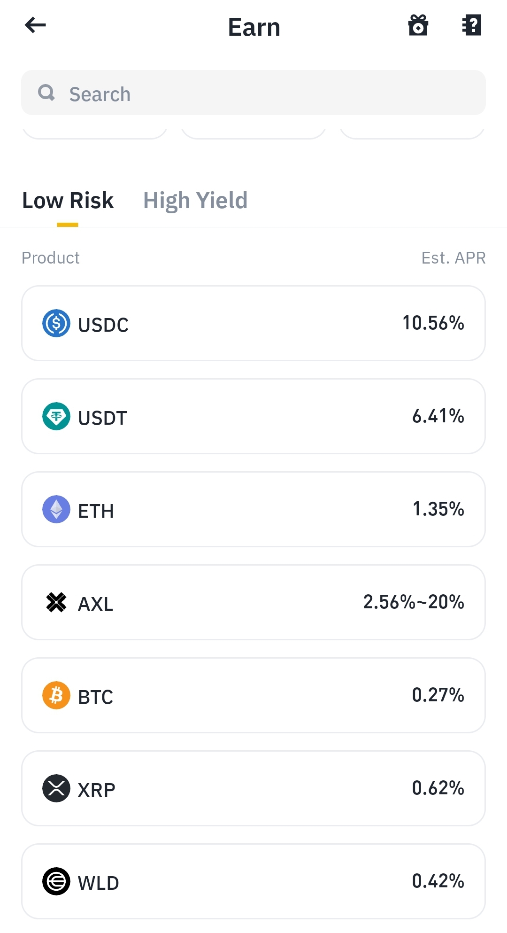The image size is (507, 933).
Task: Switch to the High Yield tab
Action: click(x=195, y=201)
